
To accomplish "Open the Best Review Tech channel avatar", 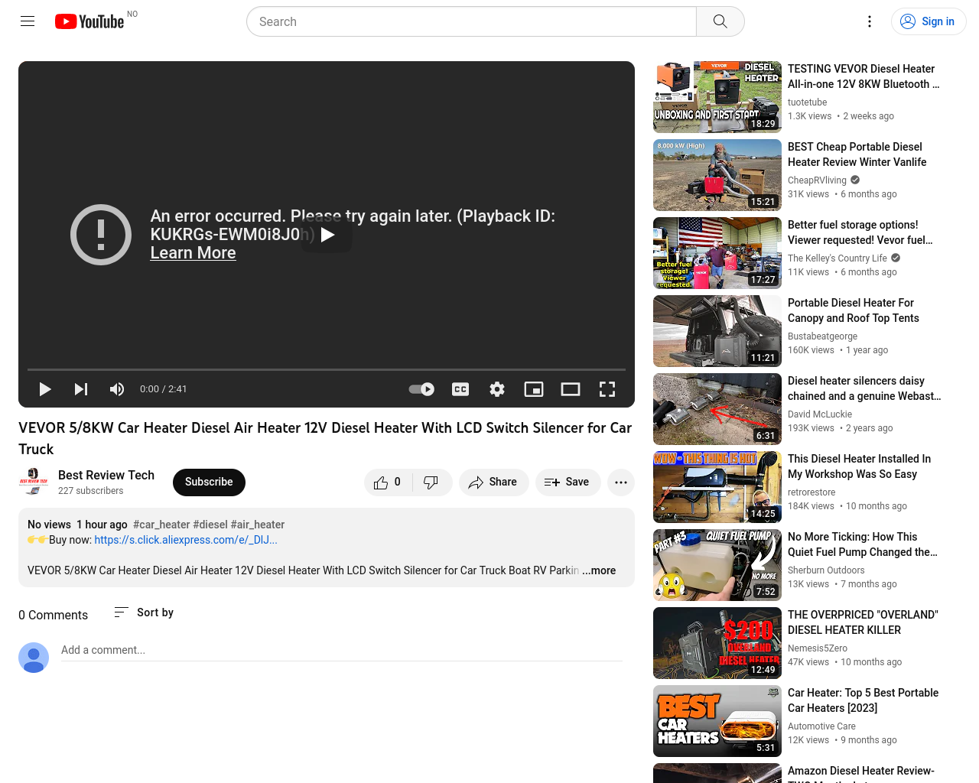I will [x=34, y=482].
